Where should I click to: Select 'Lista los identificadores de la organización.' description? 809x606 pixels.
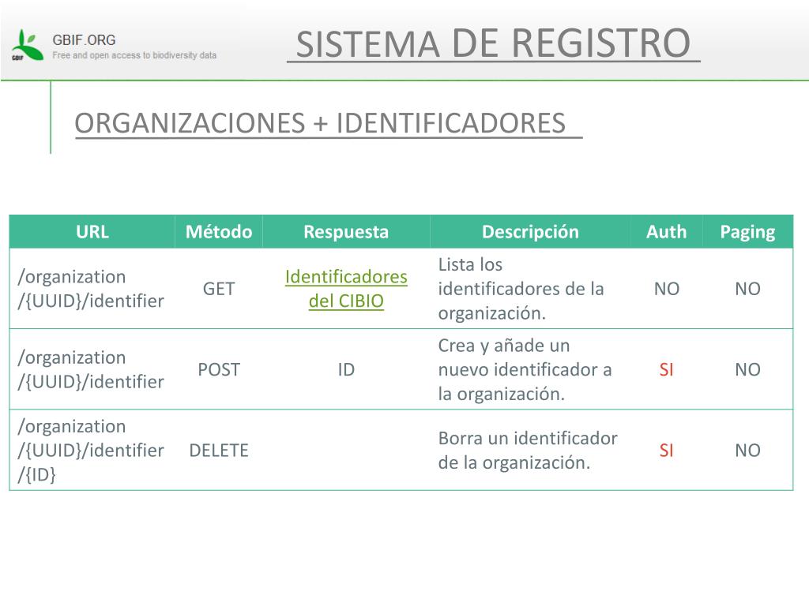pos(521,289)
